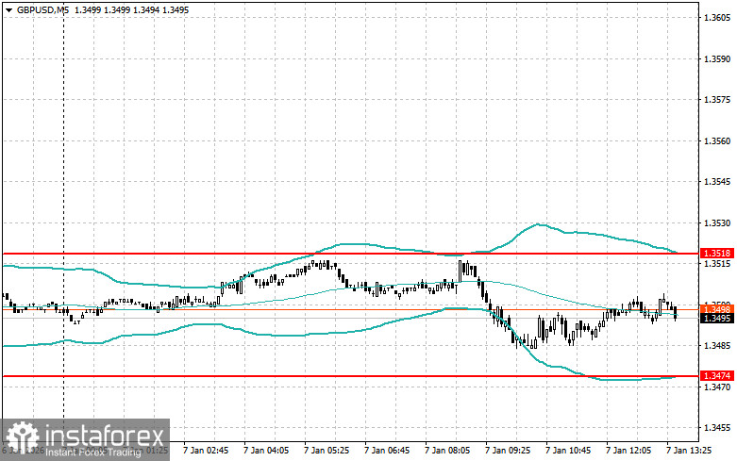737x461 pixels.
Task: Click the GBPUSD,M5 symbol title
Action: tap(42, 9)
